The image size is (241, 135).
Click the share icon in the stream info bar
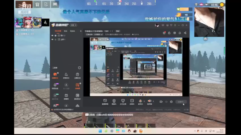tap(185, 33)
